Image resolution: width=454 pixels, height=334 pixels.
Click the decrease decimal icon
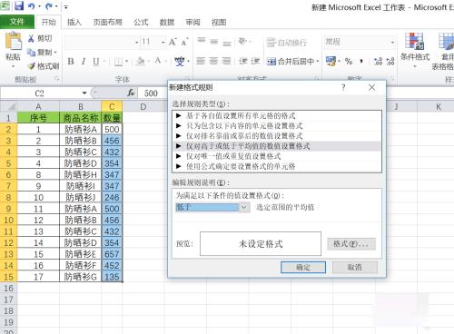pos(390,62)
